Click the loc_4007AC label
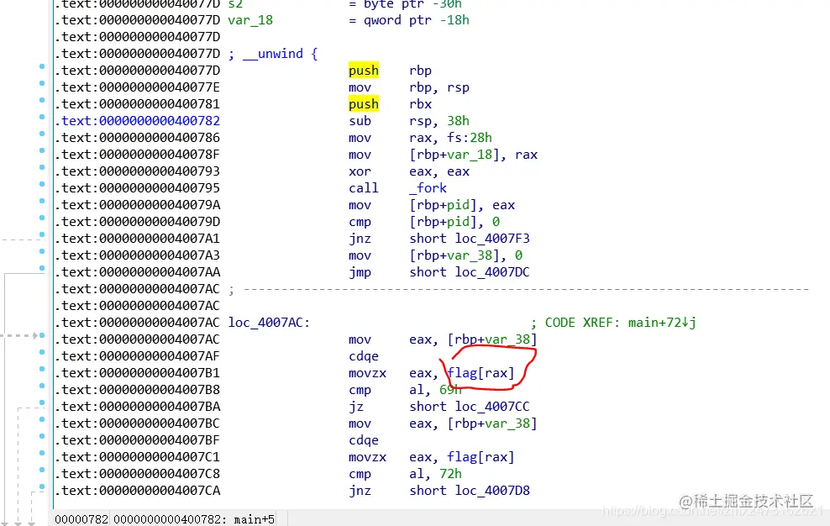Viewport: 830px width, 526px height. (x=269, y=323)
